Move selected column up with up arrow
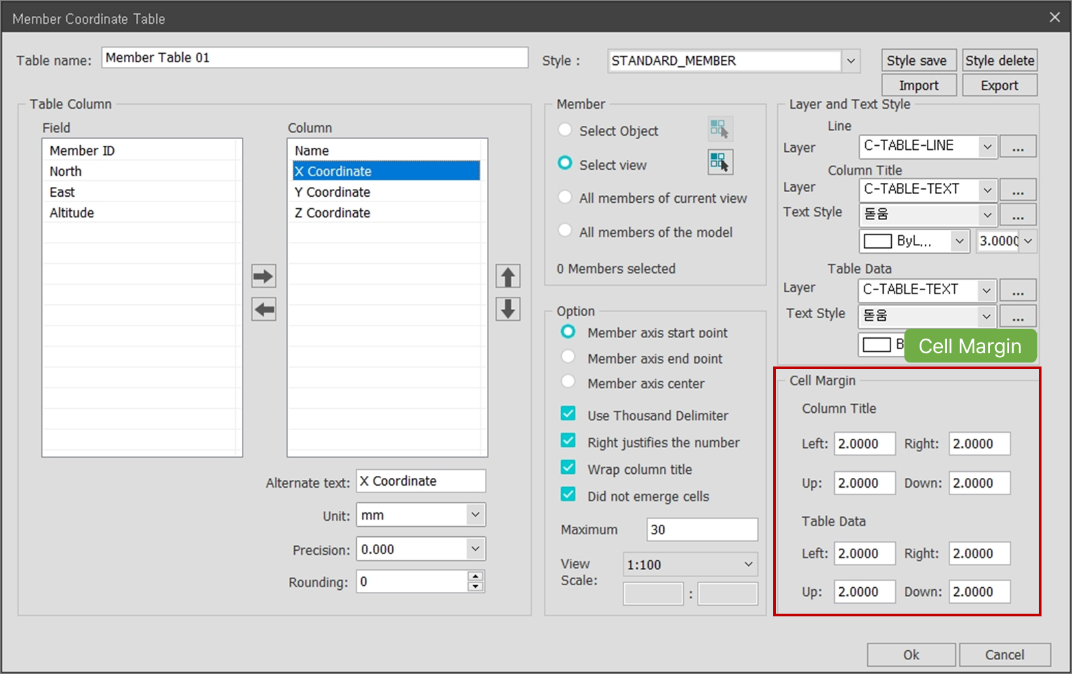Screen dimensions: 1072x674 coord(508,276)
